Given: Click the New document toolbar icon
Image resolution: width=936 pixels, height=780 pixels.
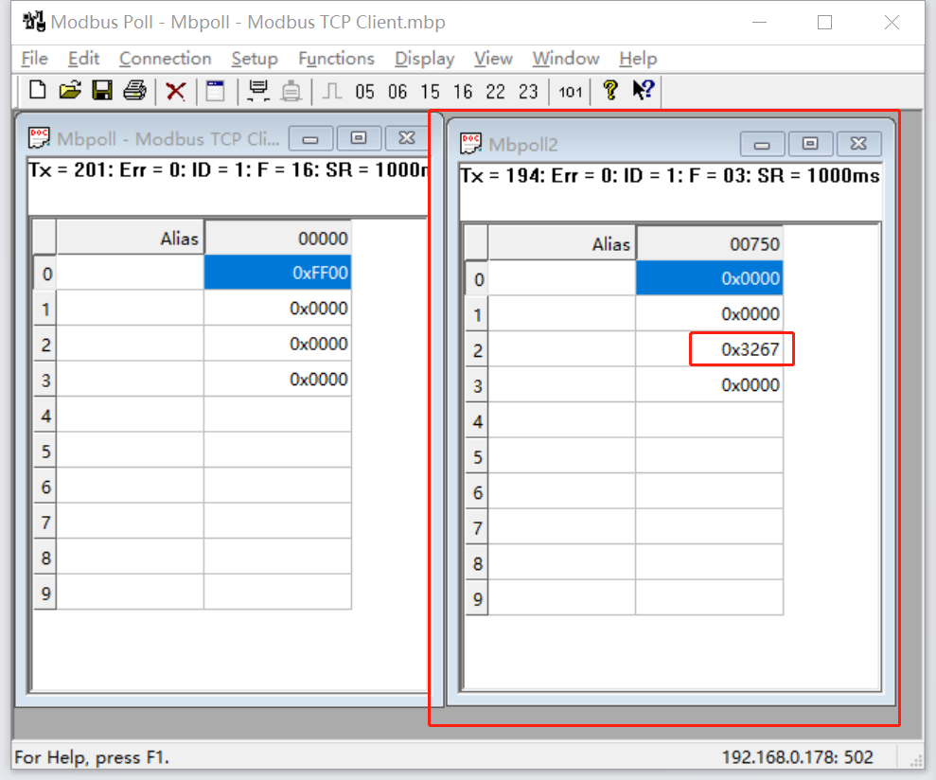Looking at the screenshot, I should (37, 91).
